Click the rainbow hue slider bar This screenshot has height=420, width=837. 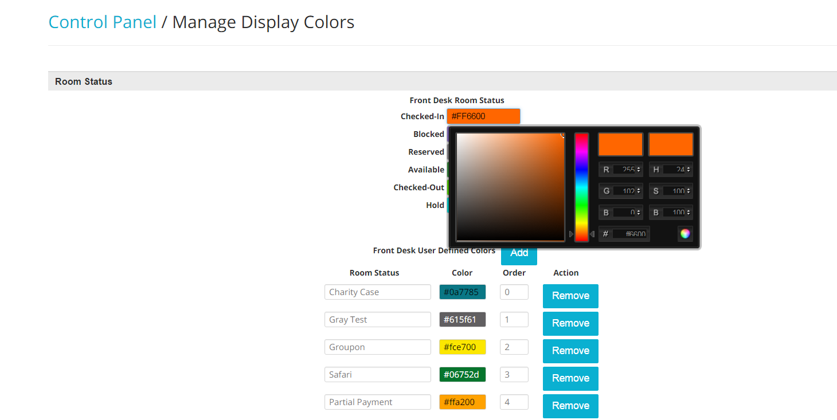[x=581, y=187]
